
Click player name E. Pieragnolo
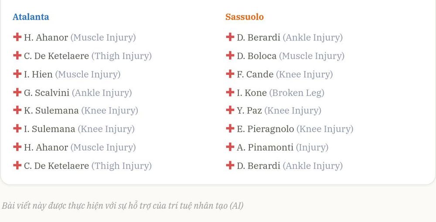(x=265, y=129)
